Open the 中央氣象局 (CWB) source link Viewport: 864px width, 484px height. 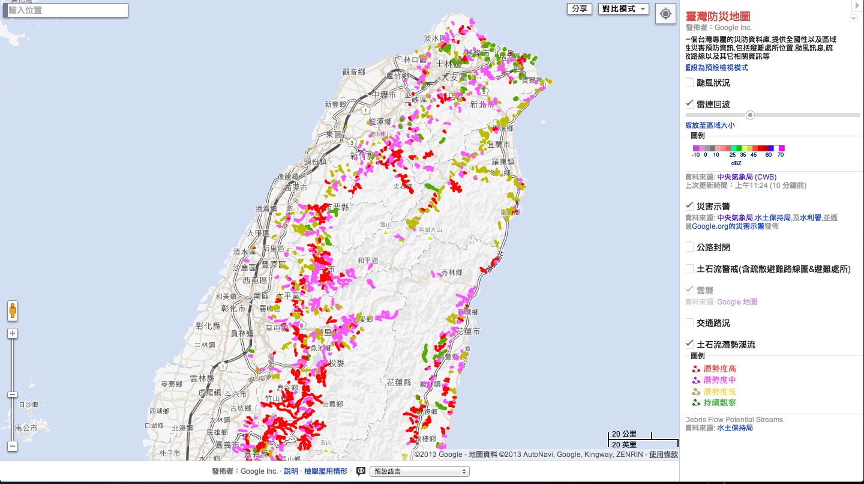click(746, 177)
